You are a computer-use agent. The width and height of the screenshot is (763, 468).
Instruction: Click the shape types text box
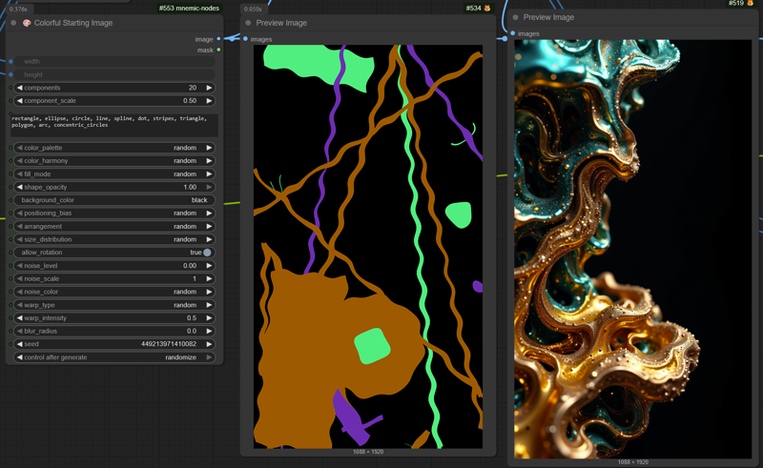point(113,125)
